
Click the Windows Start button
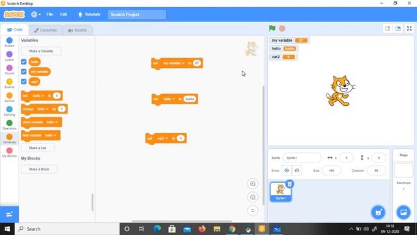[x=7, y=229]
